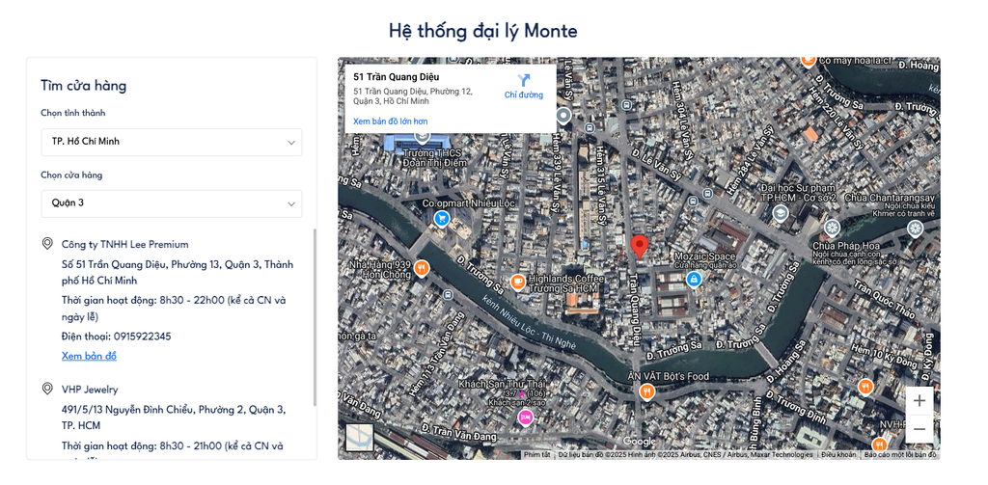Viewport: 988px width, 485px height.
Task: Click the Google logo on the map
Action: coord(639,442)
